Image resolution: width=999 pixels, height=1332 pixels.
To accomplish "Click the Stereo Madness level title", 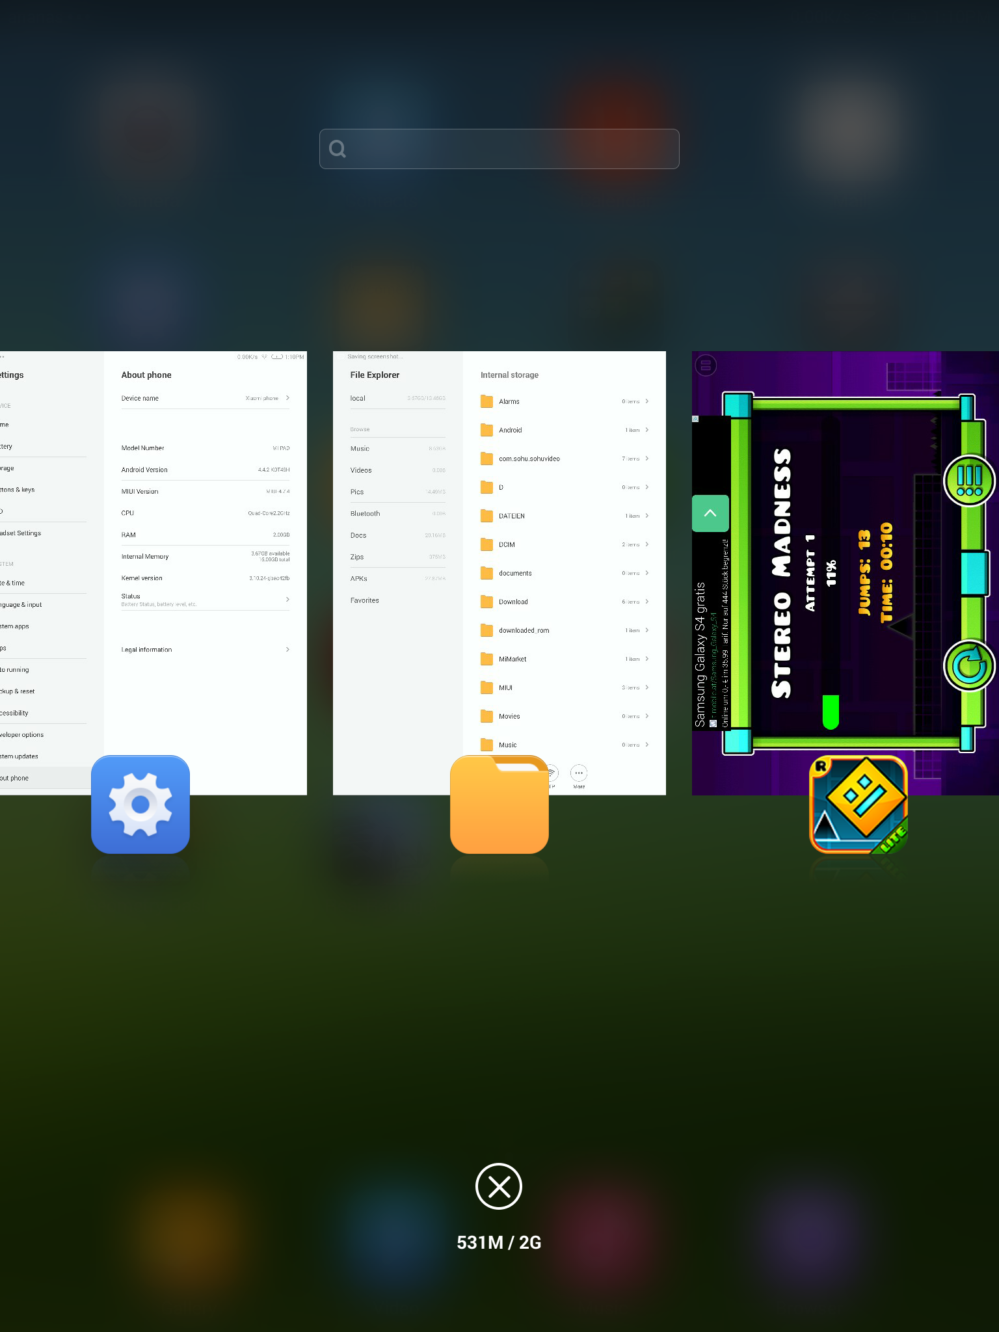I will point(782,574).
